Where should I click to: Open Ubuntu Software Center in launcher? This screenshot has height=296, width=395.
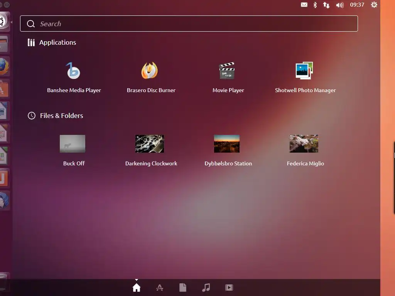click(4, 89)
